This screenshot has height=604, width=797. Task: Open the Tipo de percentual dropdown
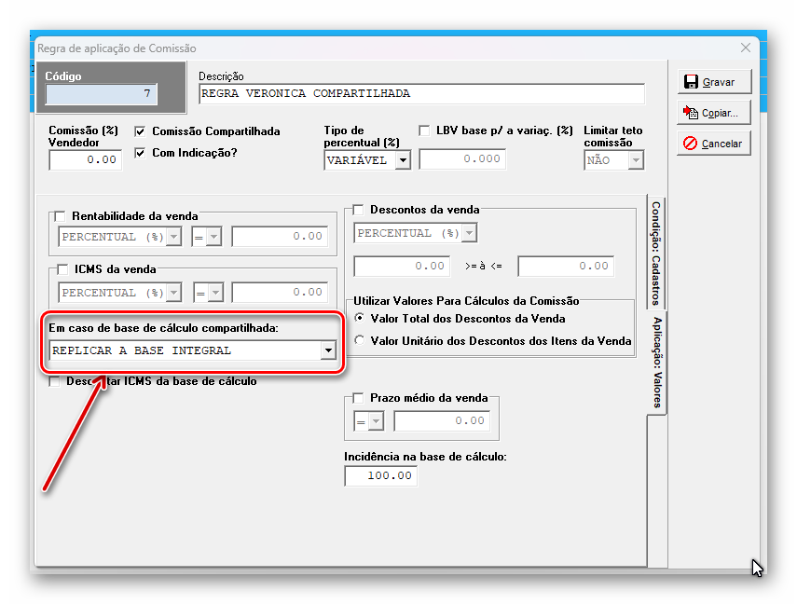click(403, 160)
